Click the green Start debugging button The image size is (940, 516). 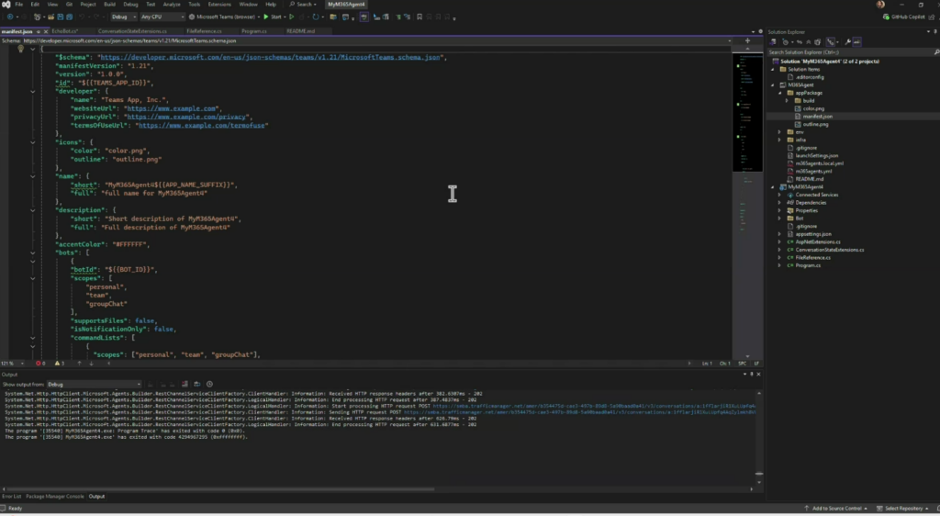[274, 17]
